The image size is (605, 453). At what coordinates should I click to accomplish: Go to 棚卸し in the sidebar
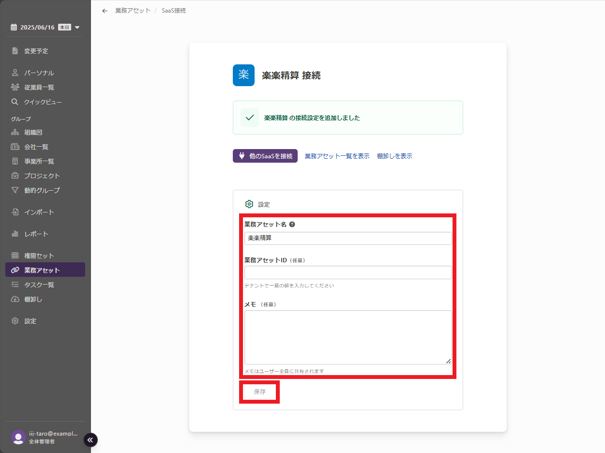tap(33, 299)
